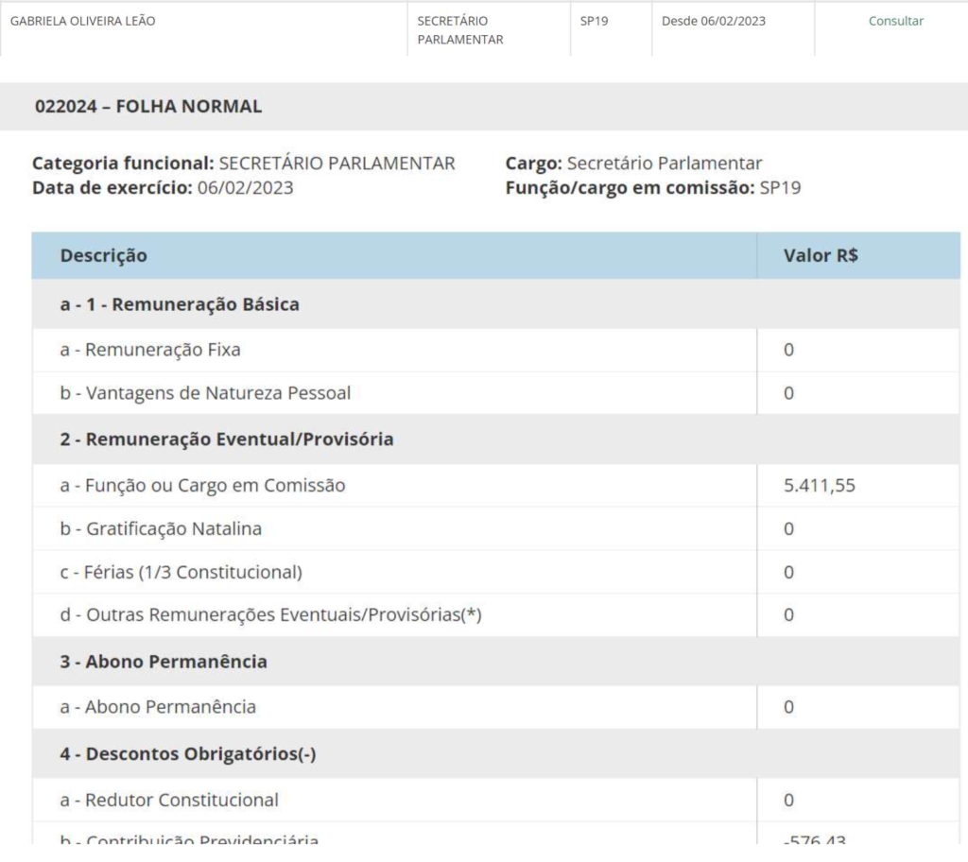Click the Redutor Constitucional row
The image size is (968, 862).
point(170,800)
